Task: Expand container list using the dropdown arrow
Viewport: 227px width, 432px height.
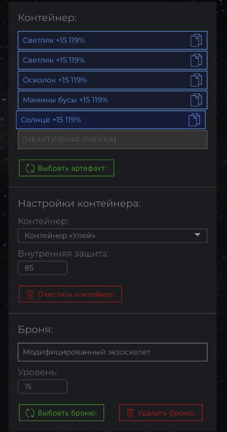Action: click(x=197, y=235)
